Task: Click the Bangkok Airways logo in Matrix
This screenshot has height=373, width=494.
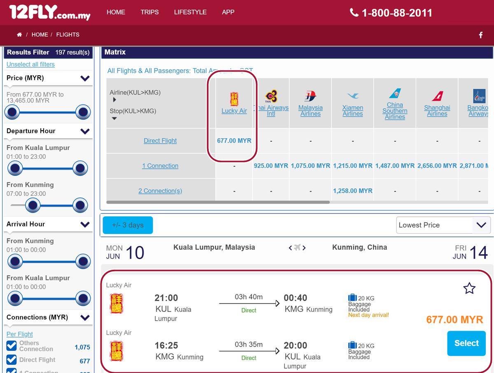Action: [x=479, y=96]
